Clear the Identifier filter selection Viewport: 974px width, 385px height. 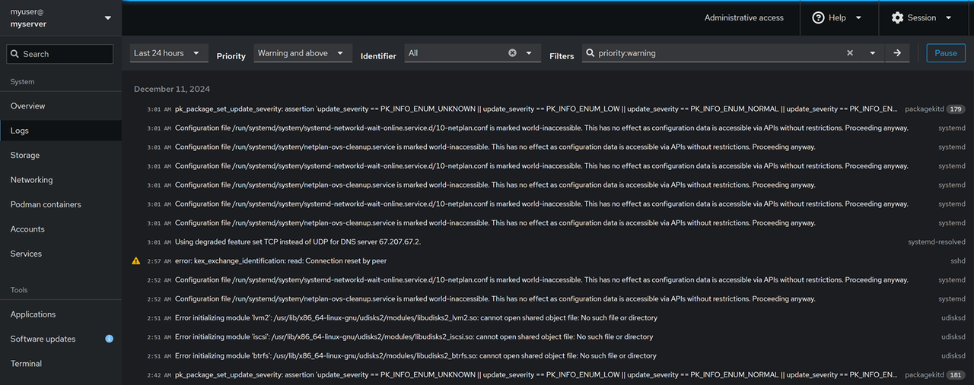(512, 53)
